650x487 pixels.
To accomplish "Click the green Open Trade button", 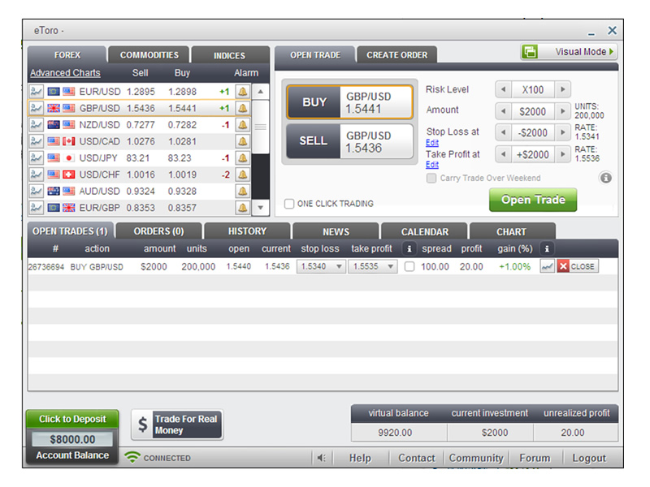I will point(533,200).
